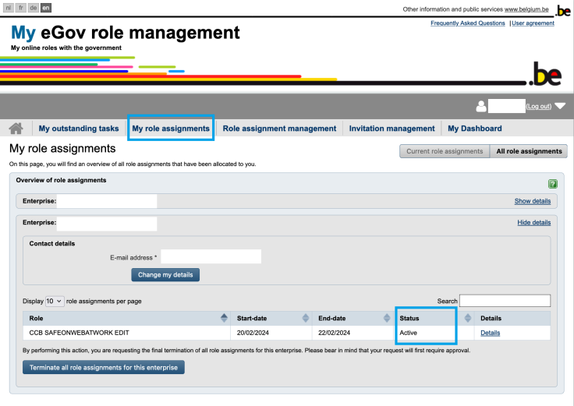The image size is (574, 406).
Task: Sort the table by Status arrows
Action: click(467, 318)
